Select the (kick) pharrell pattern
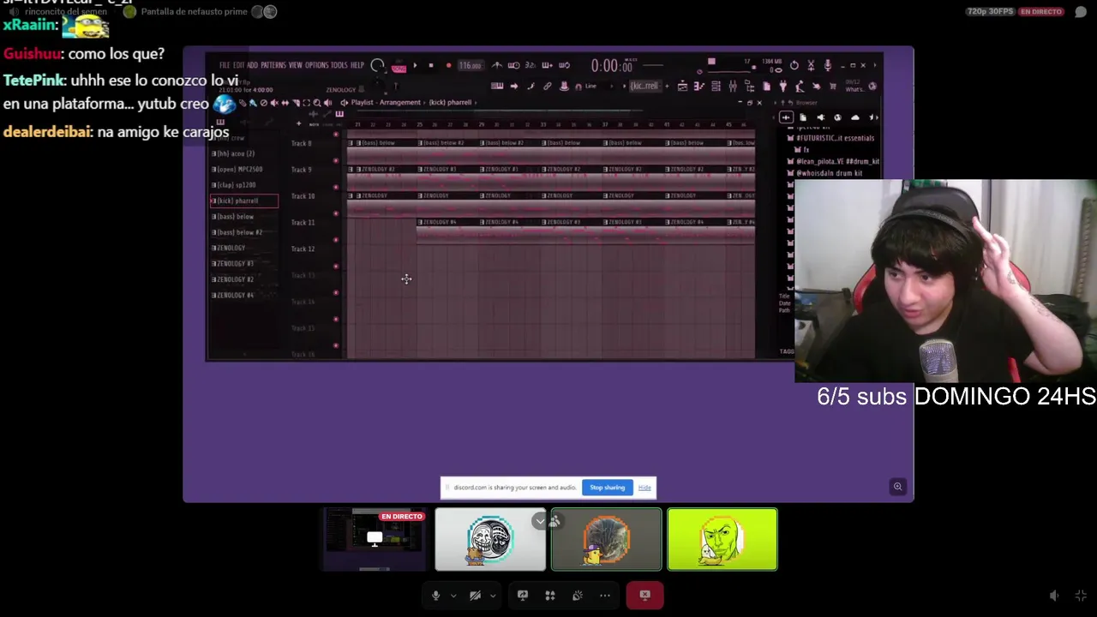This screenshot has height=617, width=1097. click(243, 201)
